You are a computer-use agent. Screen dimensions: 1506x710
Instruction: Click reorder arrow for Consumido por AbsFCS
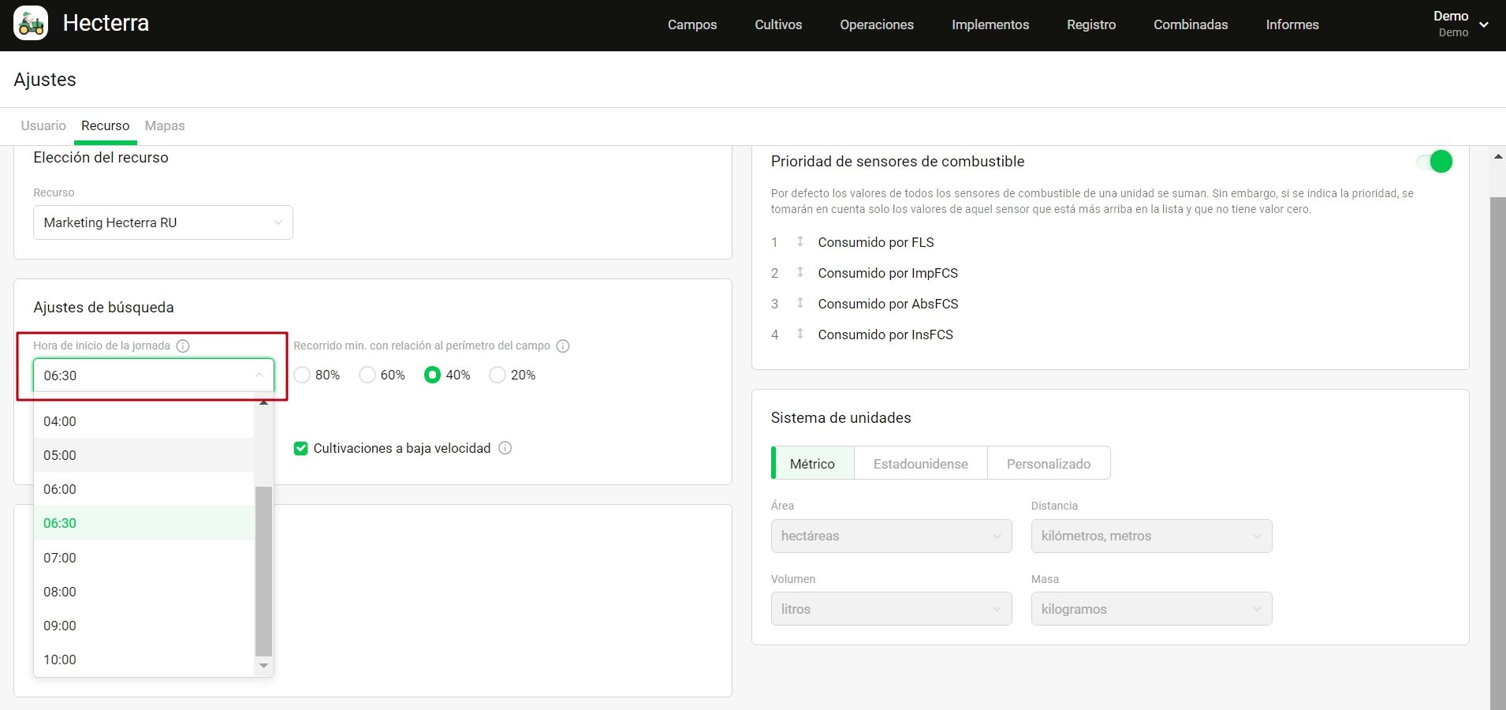[800, 303]
